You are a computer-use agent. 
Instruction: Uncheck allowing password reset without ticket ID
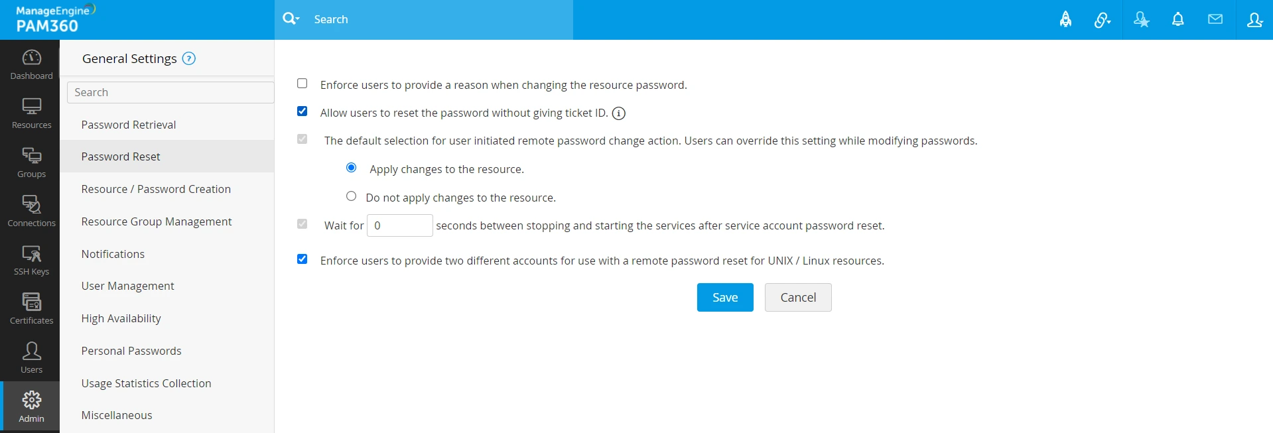pos(302,111)
